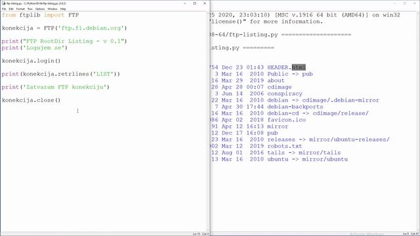The width and height of the screenshot is (420, 236).
Task: Click the 'ftp-listing.py' RESTART line in shell
Action: pyautogui.click(x=281, y=35)
